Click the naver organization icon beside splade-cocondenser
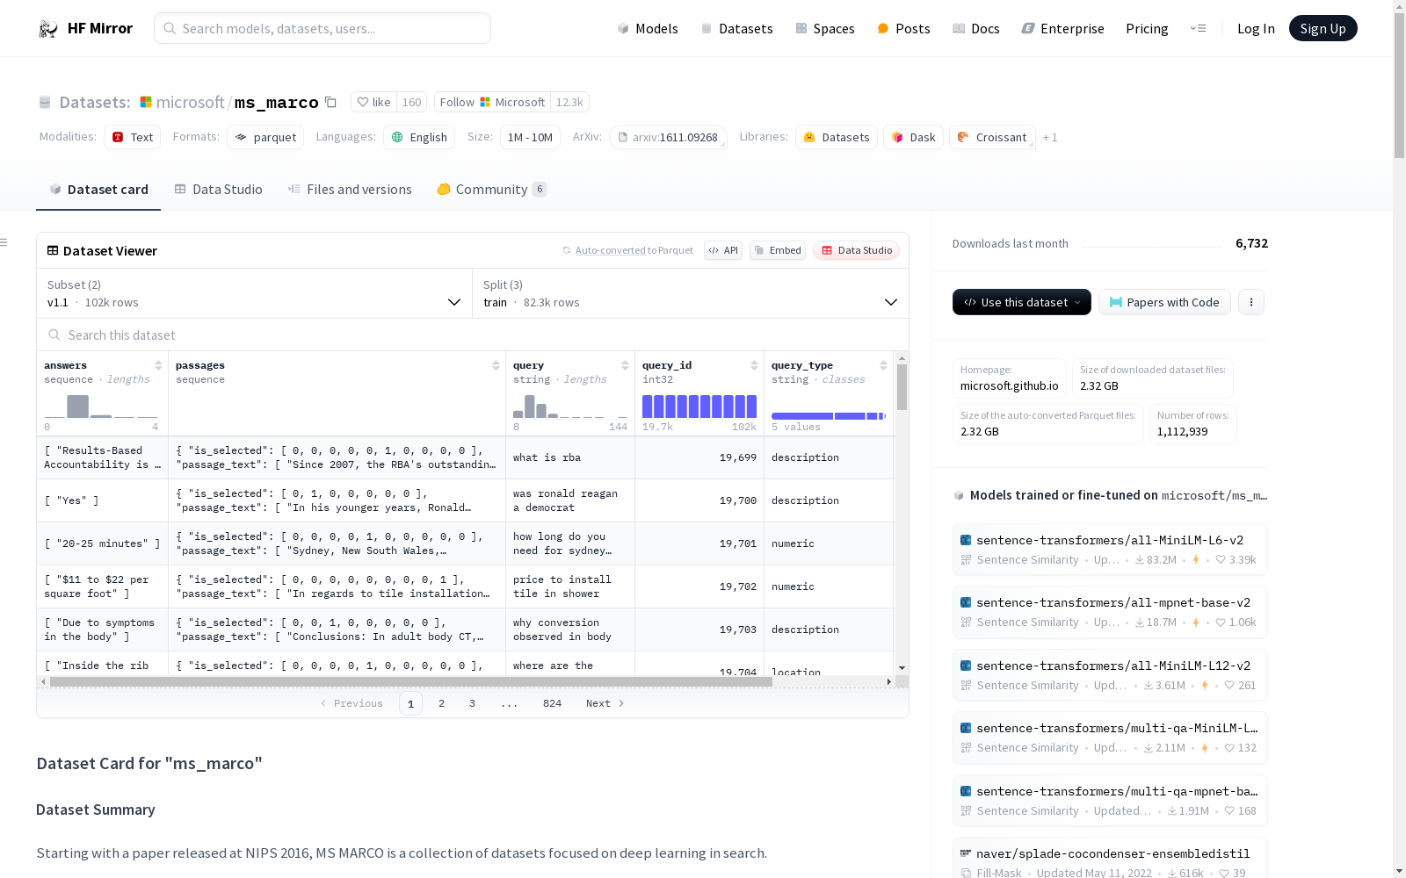 click(966, 853)
